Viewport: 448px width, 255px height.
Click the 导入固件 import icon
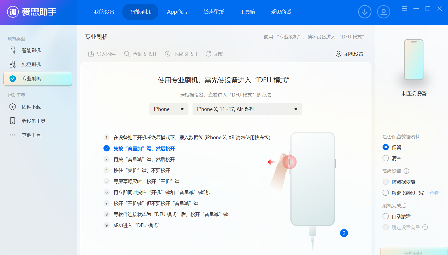(91, 54)
